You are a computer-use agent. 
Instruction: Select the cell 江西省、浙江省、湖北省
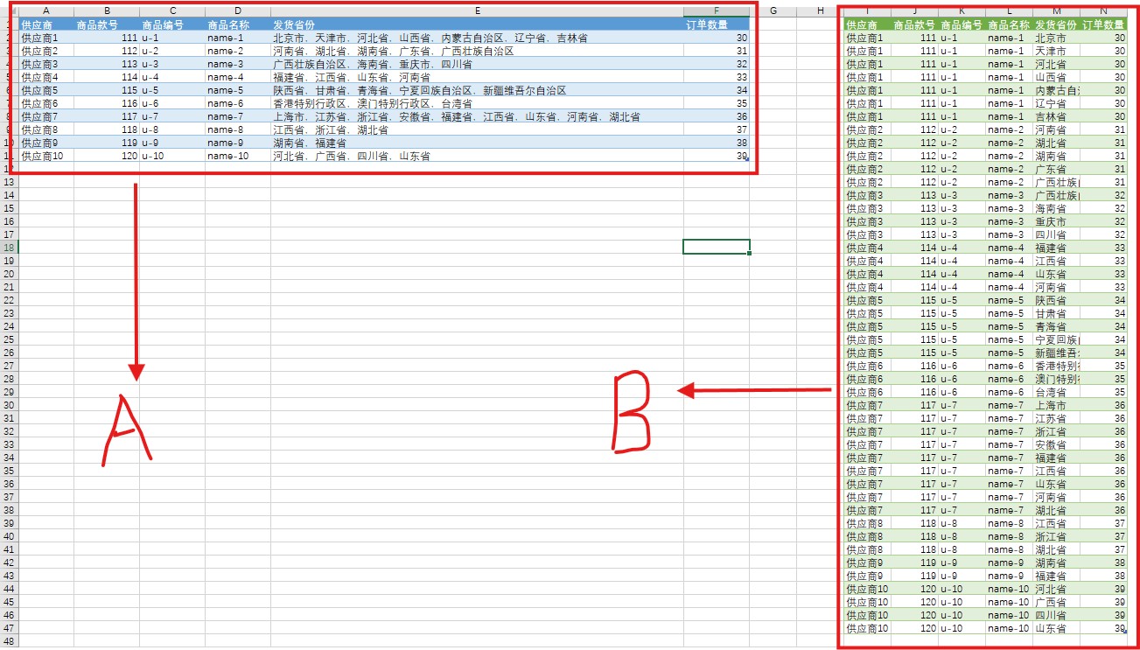click(477, 129)
